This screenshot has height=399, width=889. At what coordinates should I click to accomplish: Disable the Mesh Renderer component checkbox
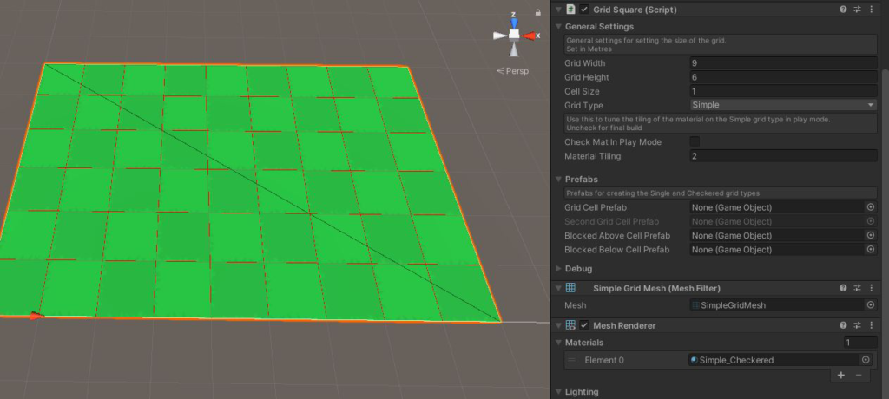coord(584,325)
